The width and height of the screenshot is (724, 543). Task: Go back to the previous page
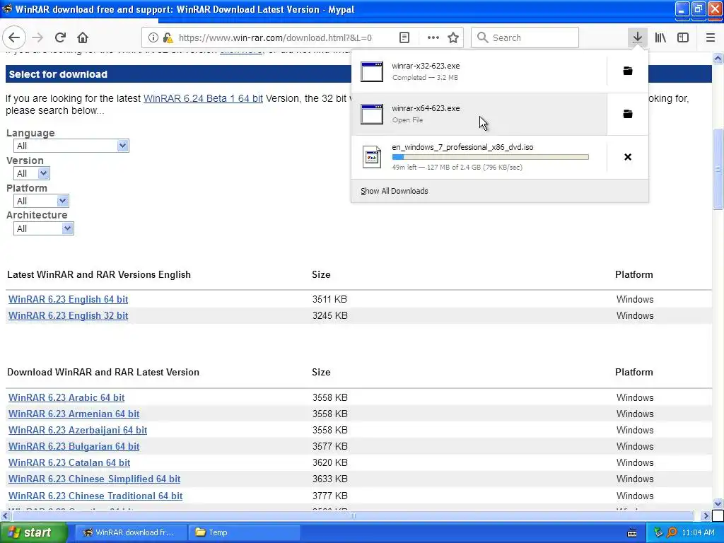pyautogui.click(x=14, y=37)
